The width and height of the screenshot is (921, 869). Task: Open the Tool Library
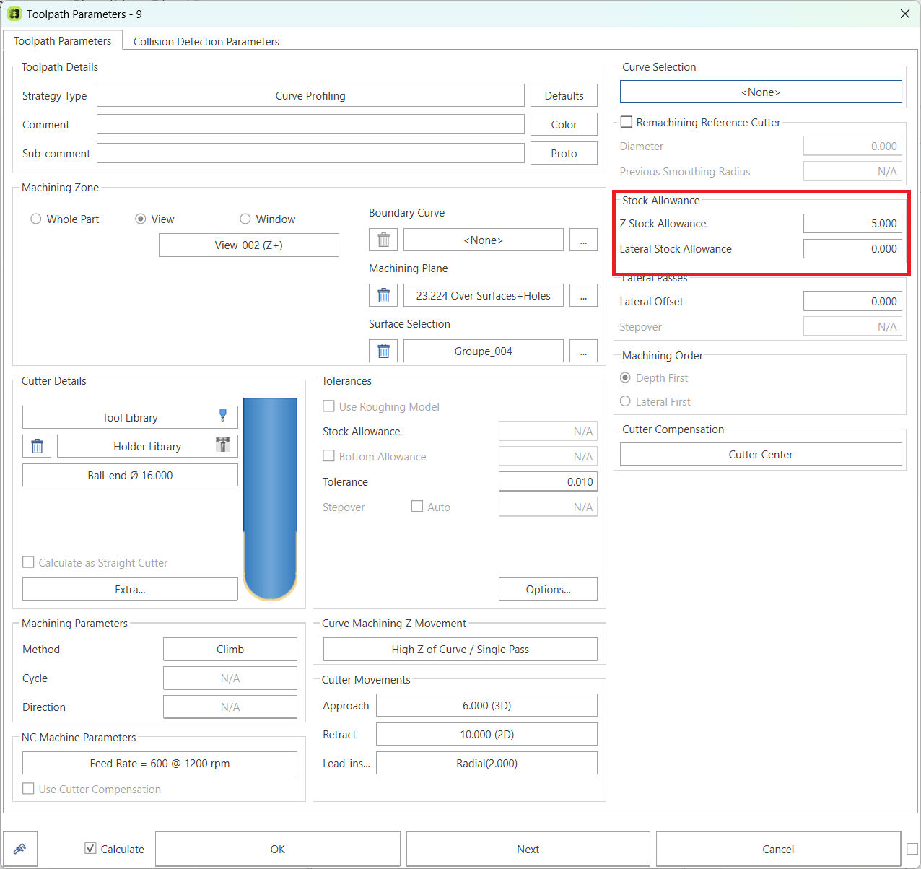130,417
